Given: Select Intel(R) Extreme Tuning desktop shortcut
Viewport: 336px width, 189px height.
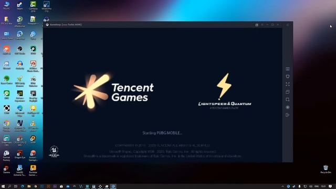Looking at the screenshot, I should click(x=20, y=171).
